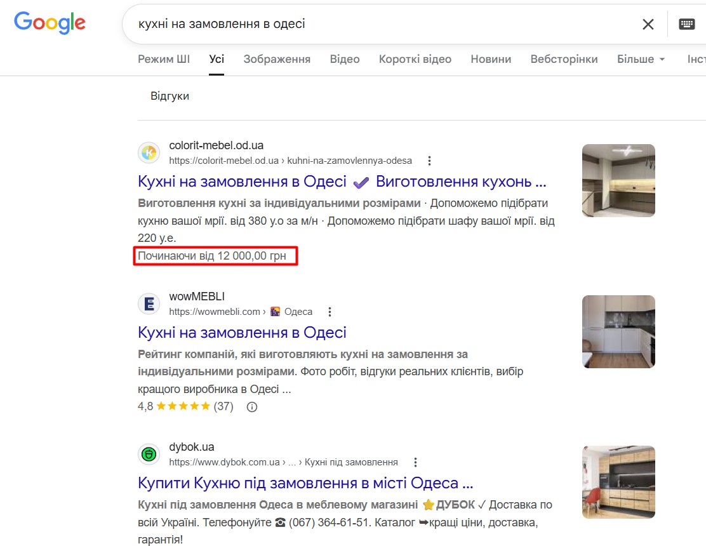The image size is (706, 546).
Task: Clear the search query with X icon
Action: 648,24
